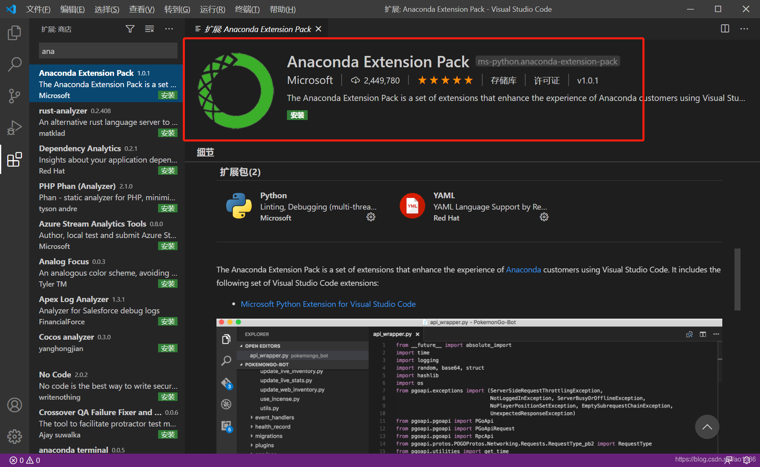Click the filter extensions funnel icon
This screenshot has height=467, width=760.
[x=130, y=29]
